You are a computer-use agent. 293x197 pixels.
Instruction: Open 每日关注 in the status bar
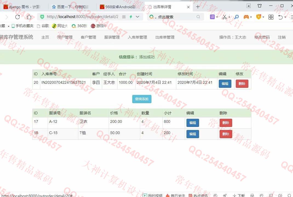[x=175, y=195]
